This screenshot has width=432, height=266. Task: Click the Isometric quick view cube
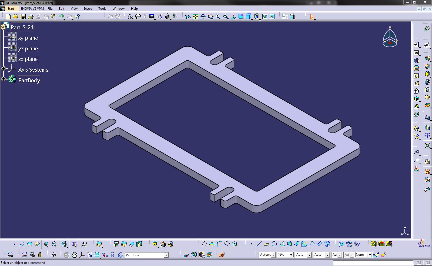249,16
